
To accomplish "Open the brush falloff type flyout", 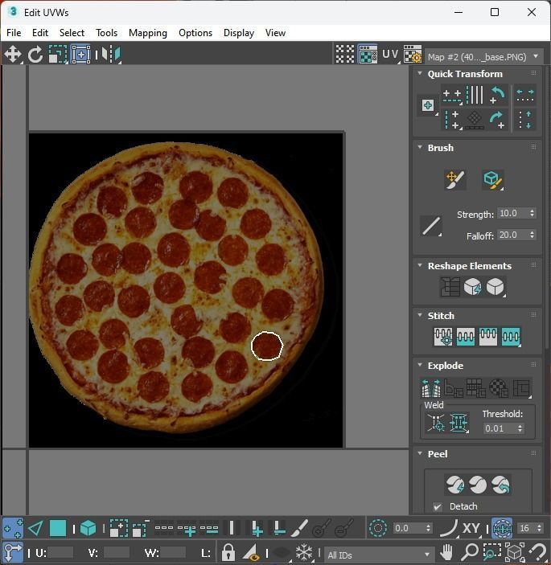I will 431,226.
